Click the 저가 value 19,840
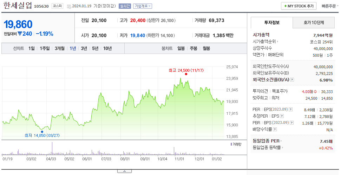 click(x=137, y=35)
